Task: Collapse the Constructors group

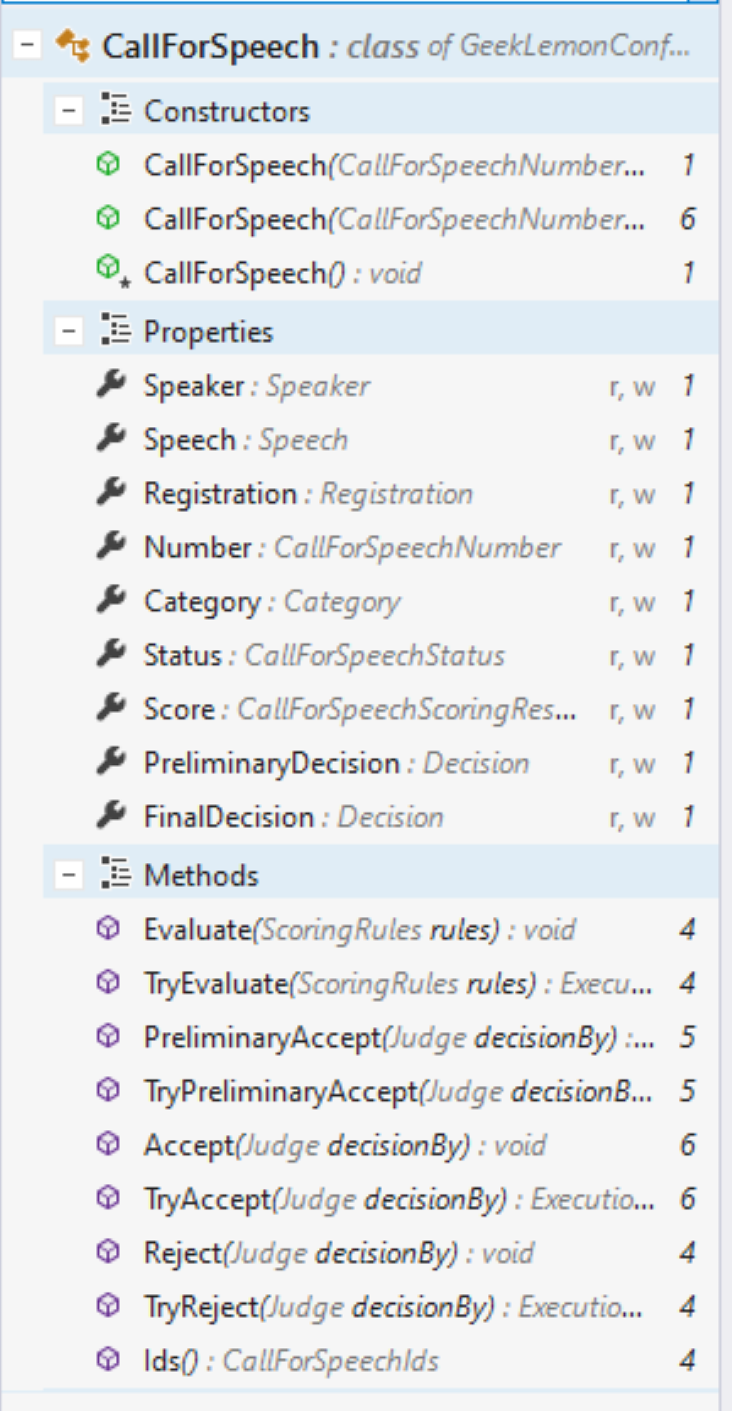Action: (69, 110)
